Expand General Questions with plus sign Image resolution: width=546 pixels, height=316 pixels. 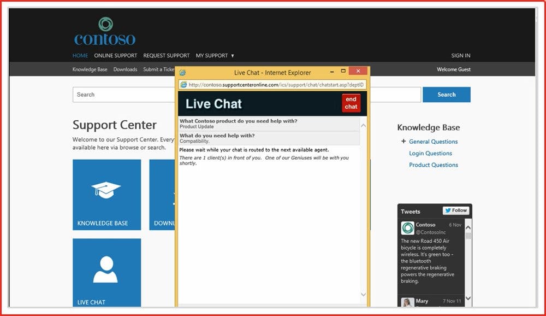tap(403, 142)
